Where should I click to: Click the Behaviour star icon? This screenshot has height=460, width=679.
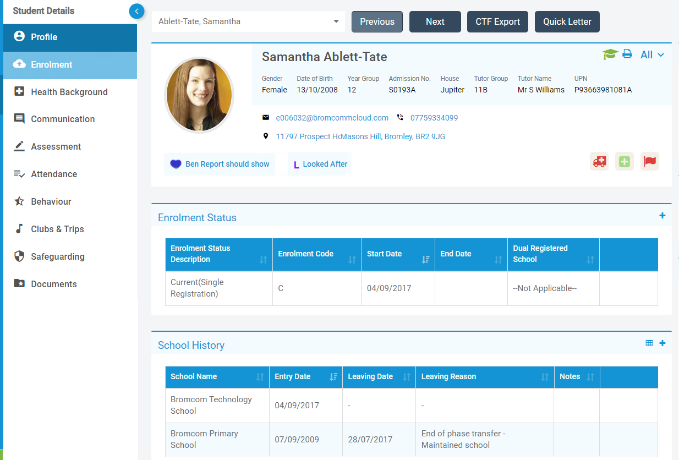click(x=19, y=201)
